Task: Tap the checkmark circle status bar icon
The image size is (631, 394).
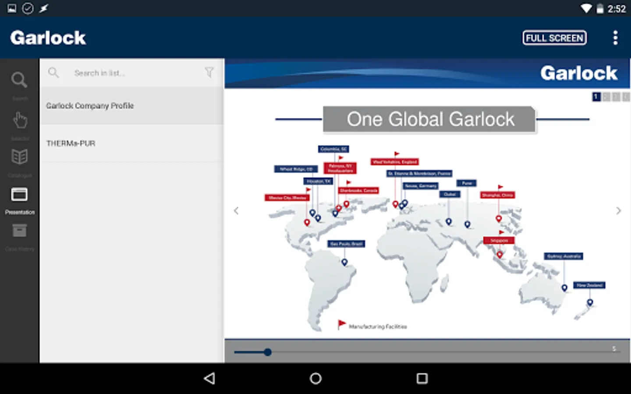Action: (x=28, y=8)
